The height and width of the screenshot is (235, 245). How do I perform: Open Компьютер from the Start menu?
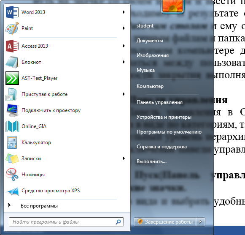(x=150, y=86)
